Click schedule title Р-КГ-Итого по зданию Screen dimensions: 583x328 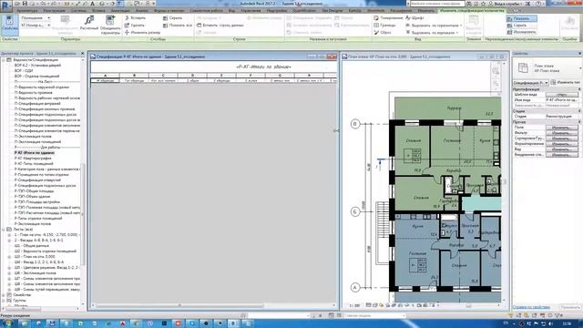[x=263, y=67]
